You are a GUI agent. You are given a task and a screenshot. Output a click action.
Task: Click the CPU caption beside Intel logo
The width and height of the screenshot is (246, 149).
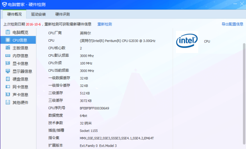click(207, 41)
